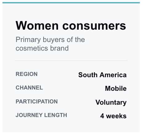Select the 4 weeks value
Image resolution: width=143 pixels, height=134 pixels.
tap(113, 116)
